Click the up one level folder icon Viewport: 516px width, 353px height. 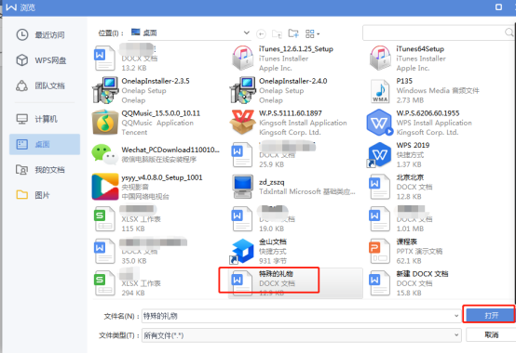tap(277, 33)
